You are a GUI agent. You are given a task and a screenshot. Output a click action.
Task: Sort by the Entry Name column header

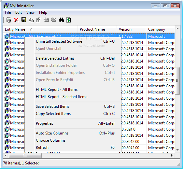(40, 29)
